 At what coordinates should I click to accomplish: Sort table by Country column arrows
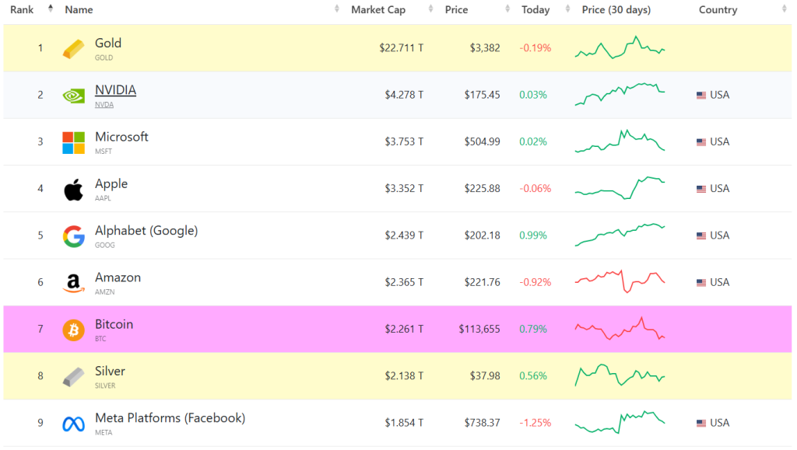point(784,9)
